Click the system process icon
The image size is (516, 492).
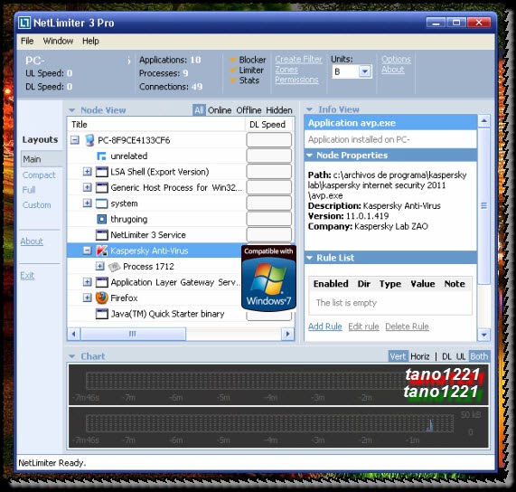click(102, 203)
